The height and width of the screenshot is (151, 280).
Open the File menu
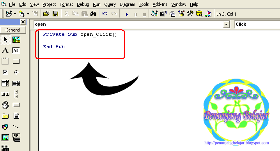pos(12,4)
